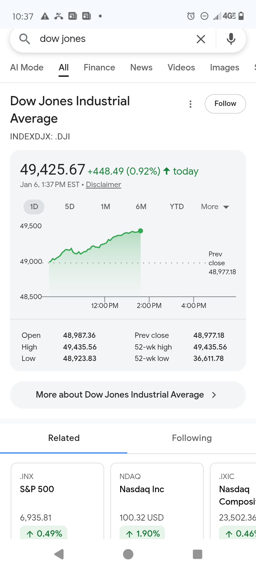Expand the More time ranges dropdown
256x569 pixels.
(215, 207)
